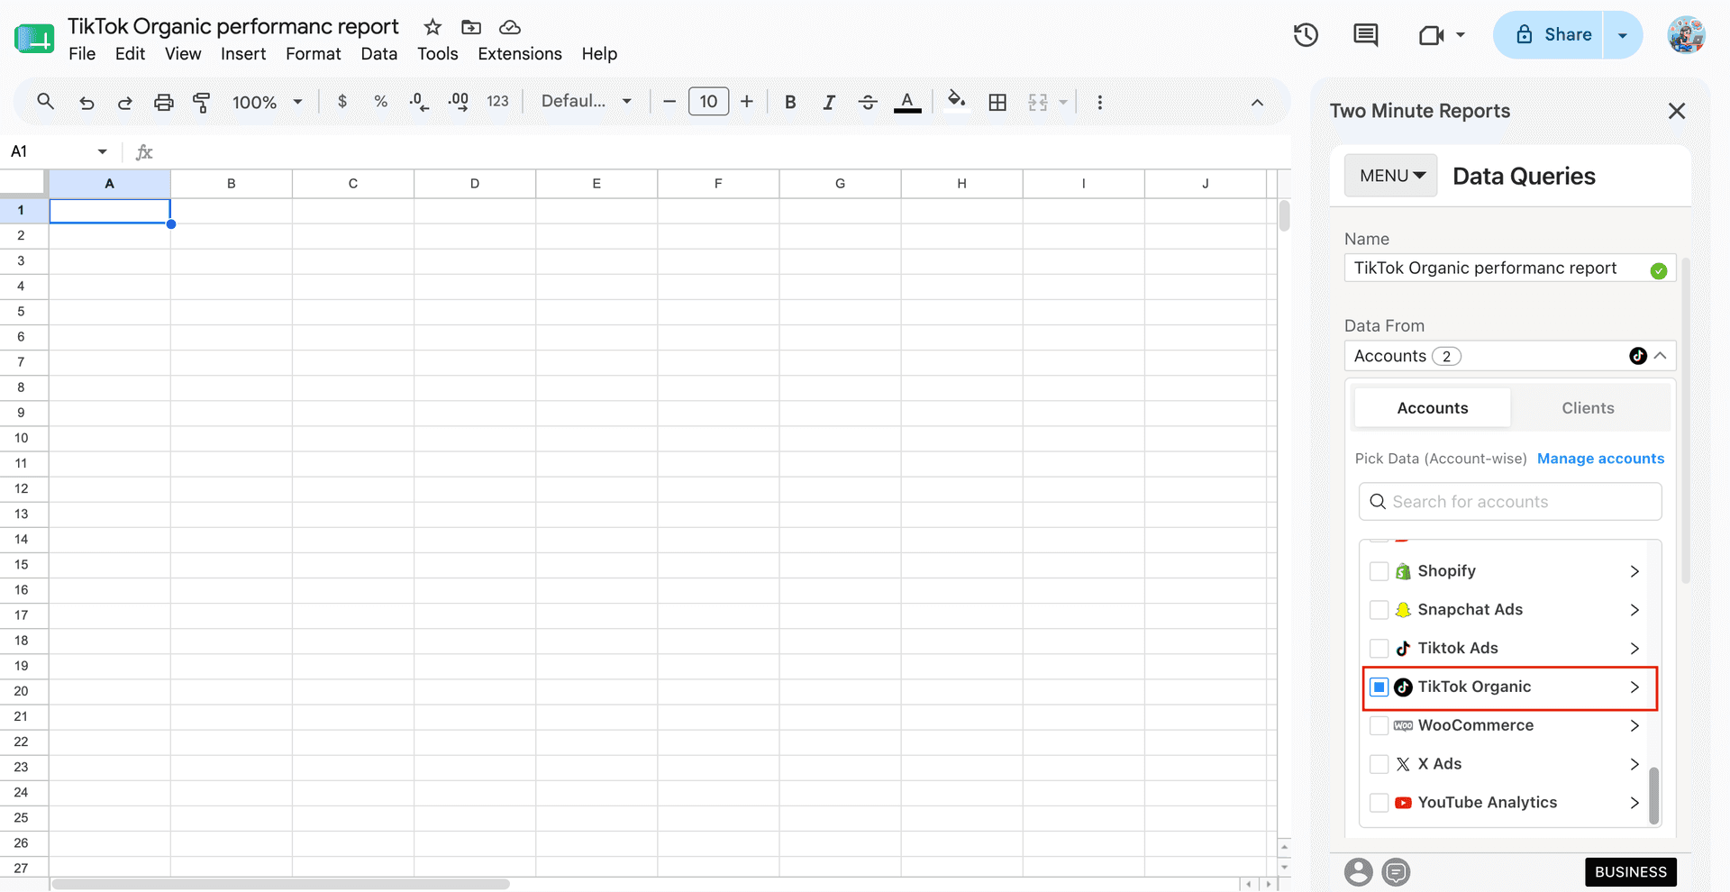Viewport: 1730px width, 892px height.
Task: Open the sidebar chat support icon
Action: (1396, 872)
